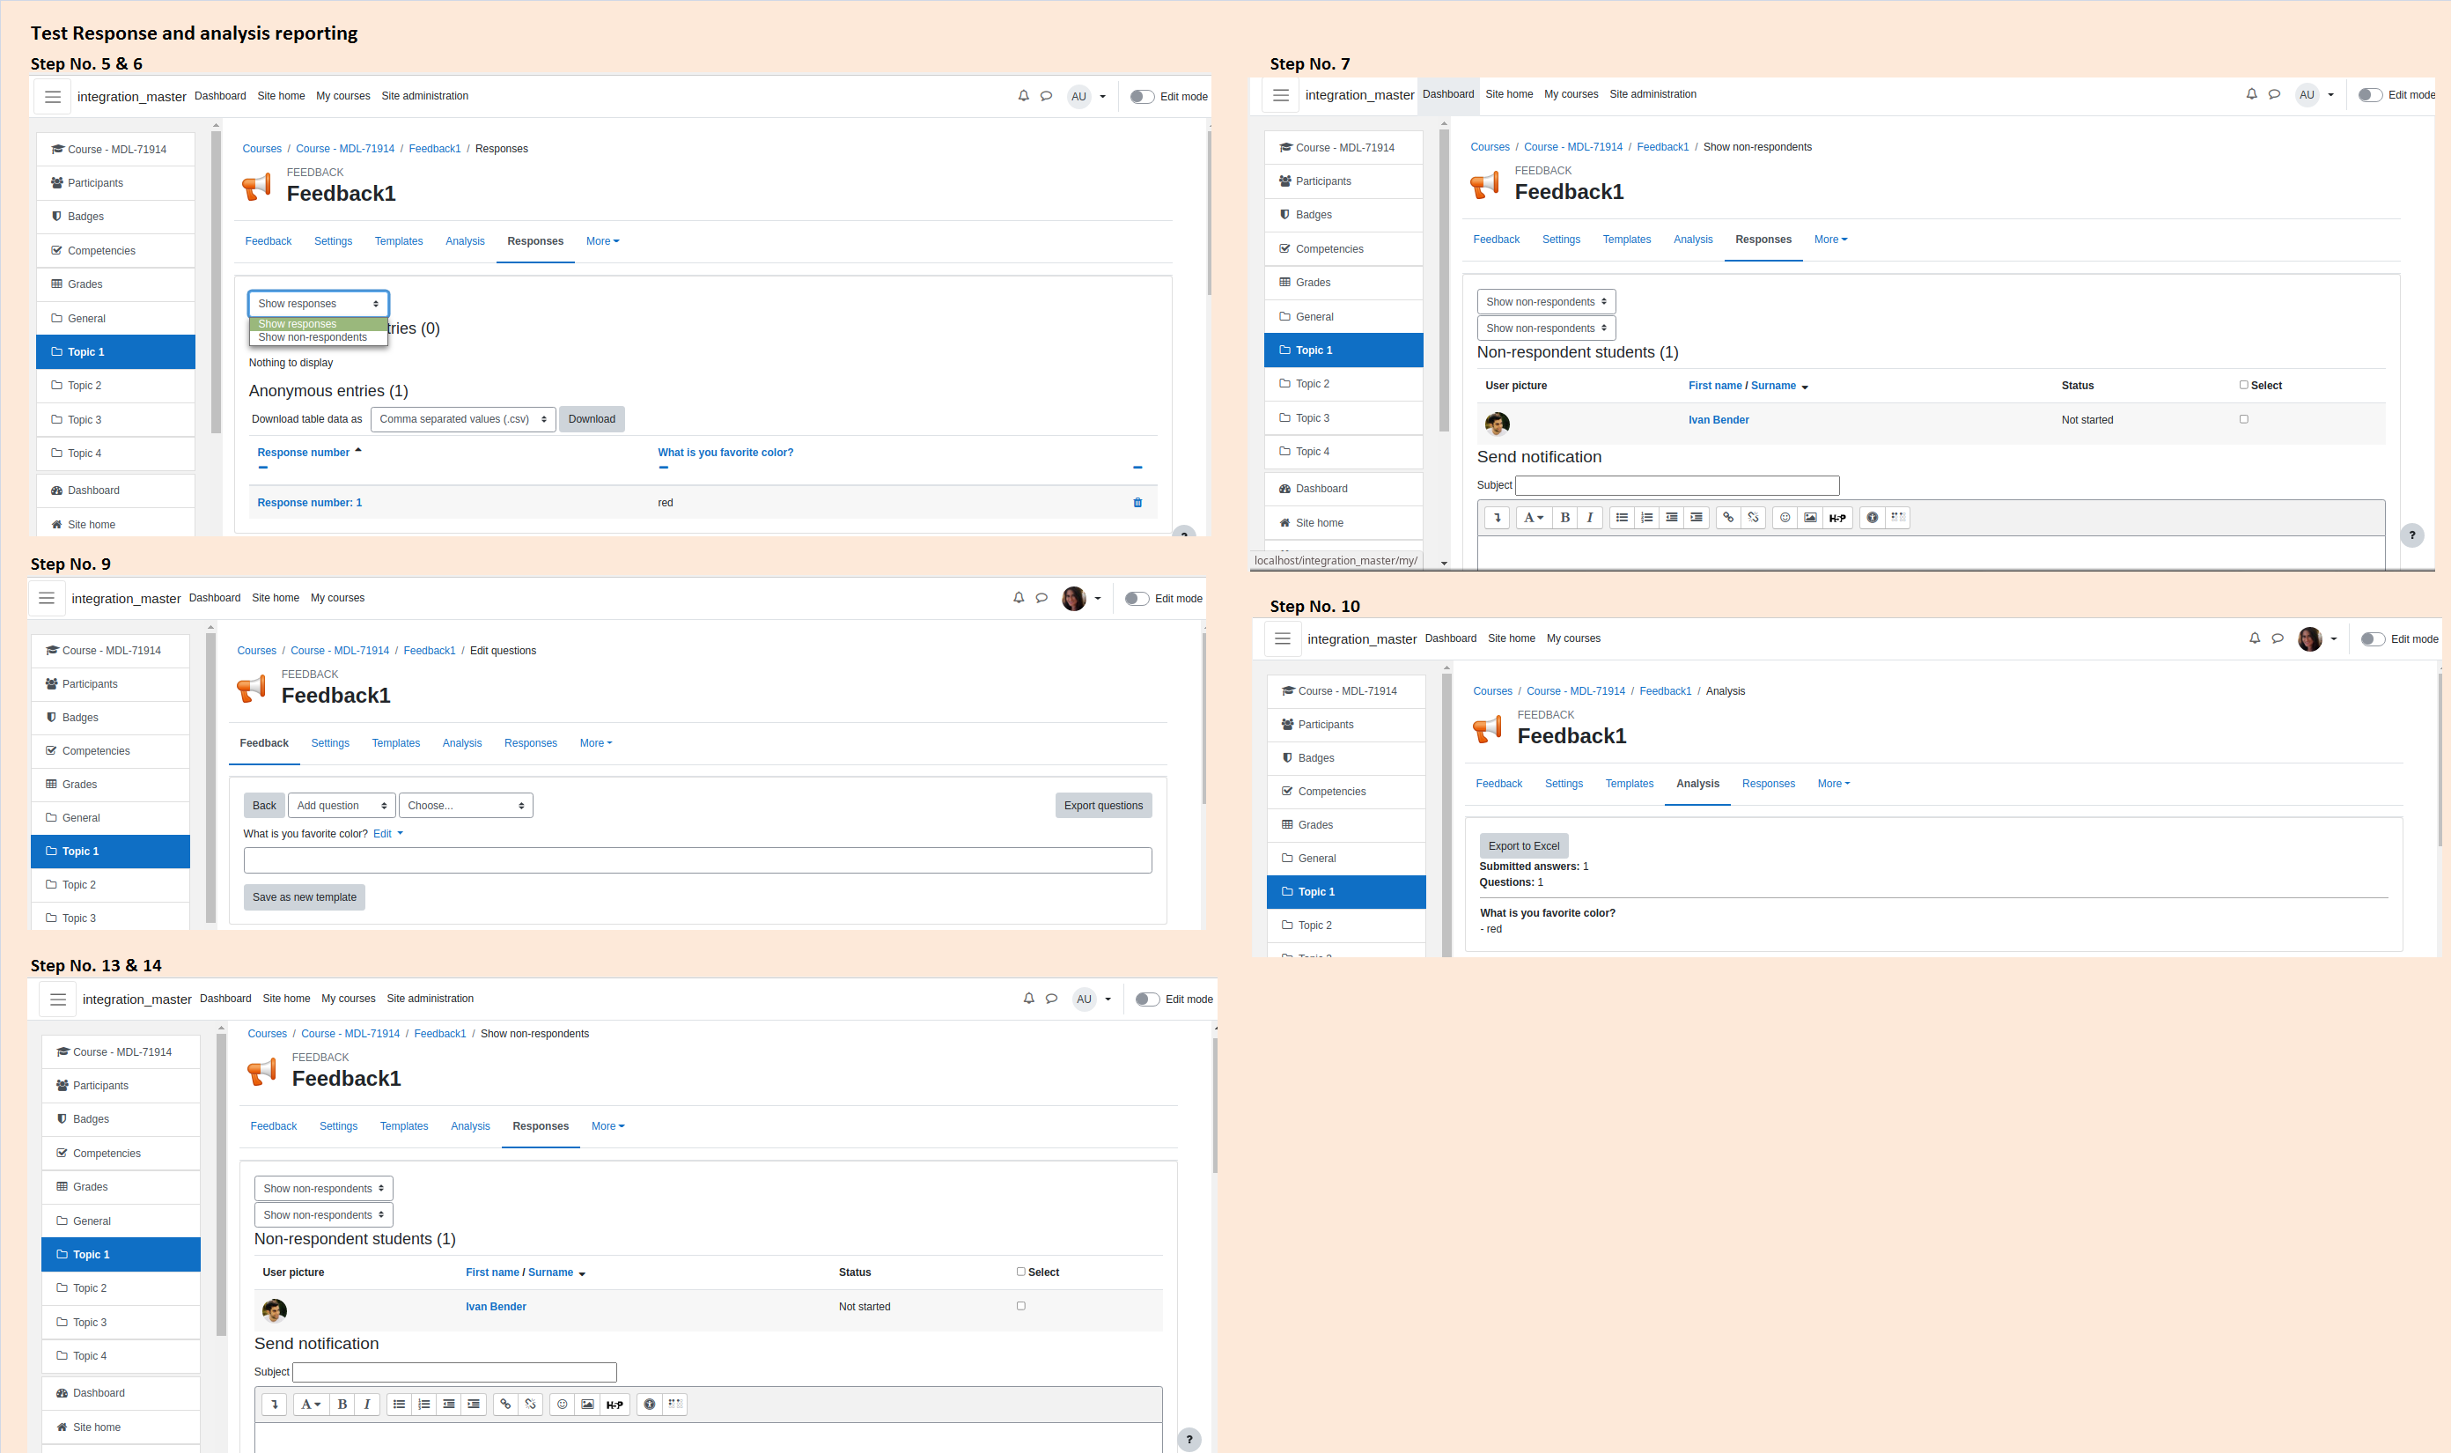Click the Unlink icon in the Step 7 editor

[1753, 518]
